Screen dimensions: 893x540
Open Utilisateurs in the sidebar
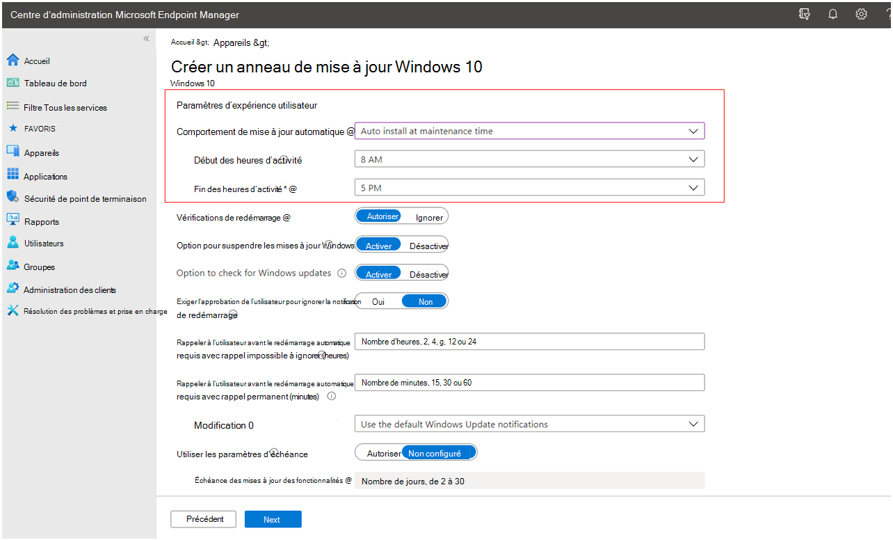(x=44, y=244)
